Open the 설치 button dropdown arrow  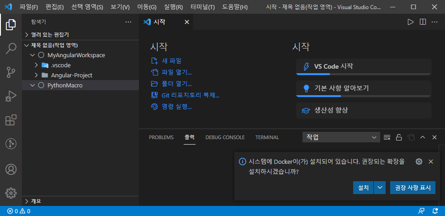pyautogui.click(x=380, y=188)
